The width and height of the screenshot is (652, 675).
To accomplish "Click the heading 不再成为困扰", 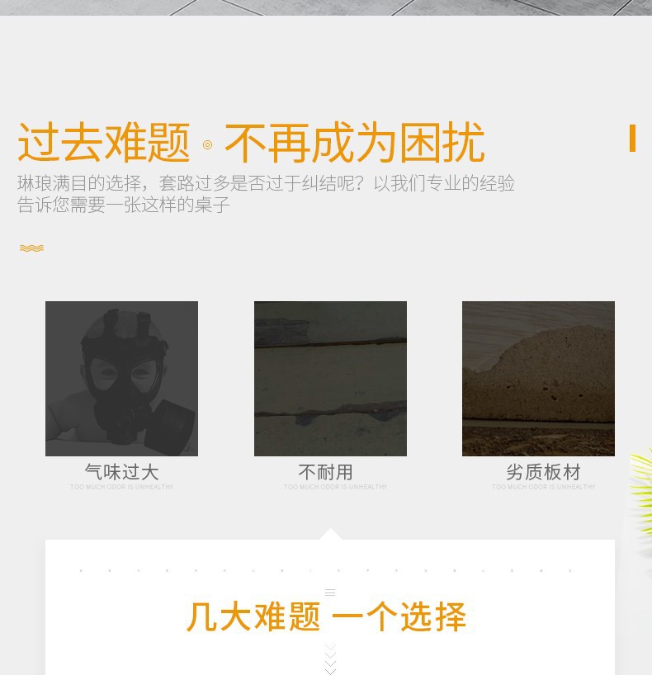I will (x=355, y=142).
